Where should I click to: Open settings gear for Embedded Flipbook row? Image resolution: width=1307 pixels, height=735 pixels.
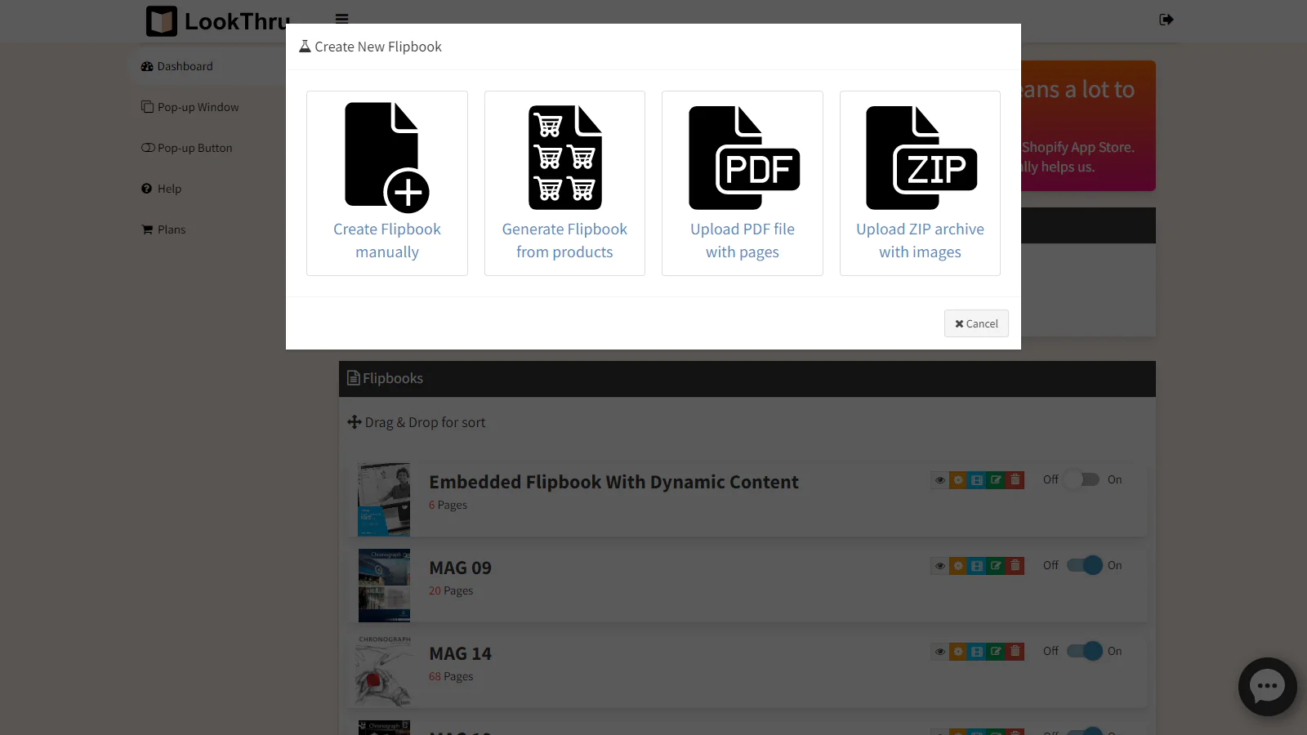tap(958, 480)
